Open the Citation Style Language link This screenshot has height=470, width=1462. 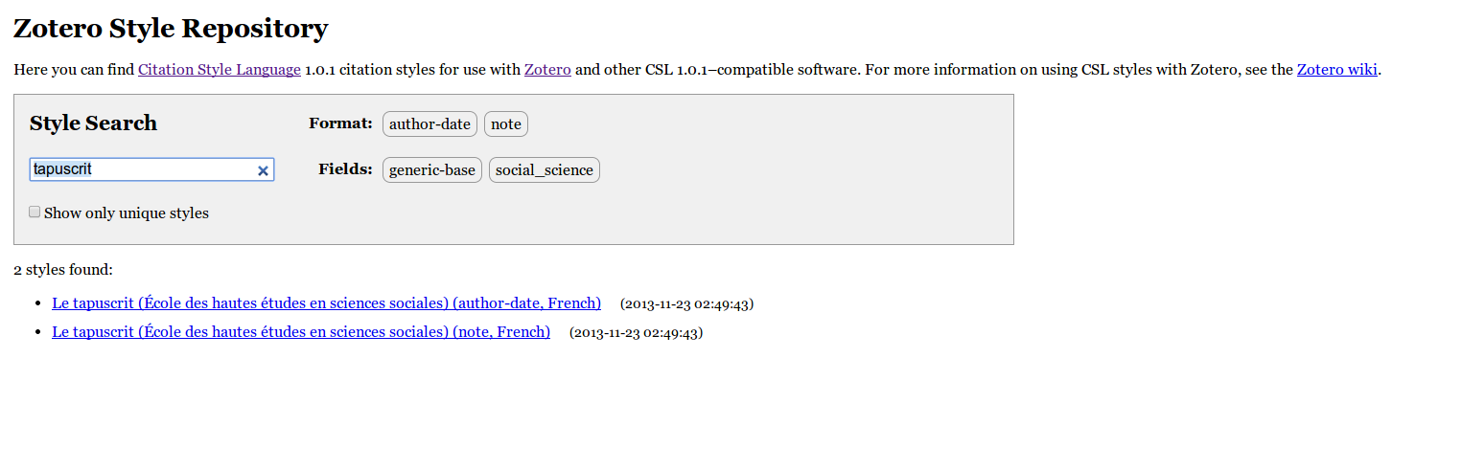pos(220,70)
